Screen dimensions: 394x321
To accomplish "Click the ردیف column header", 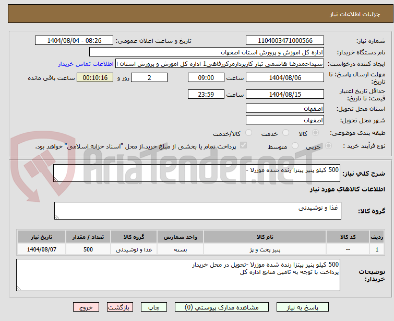I will pyautogui.click(x=377, y=237).
